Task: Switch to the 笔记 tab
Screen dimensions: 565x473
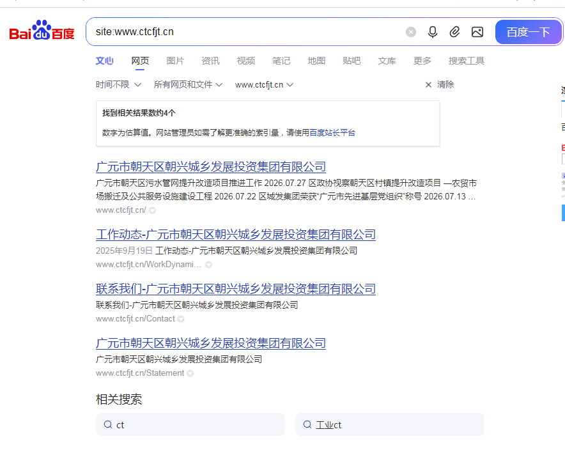Action: tap(281, 61)
